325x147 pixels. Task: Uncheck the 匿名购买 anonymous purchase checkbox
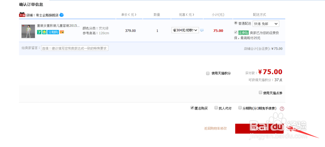[x=192, y=108]
